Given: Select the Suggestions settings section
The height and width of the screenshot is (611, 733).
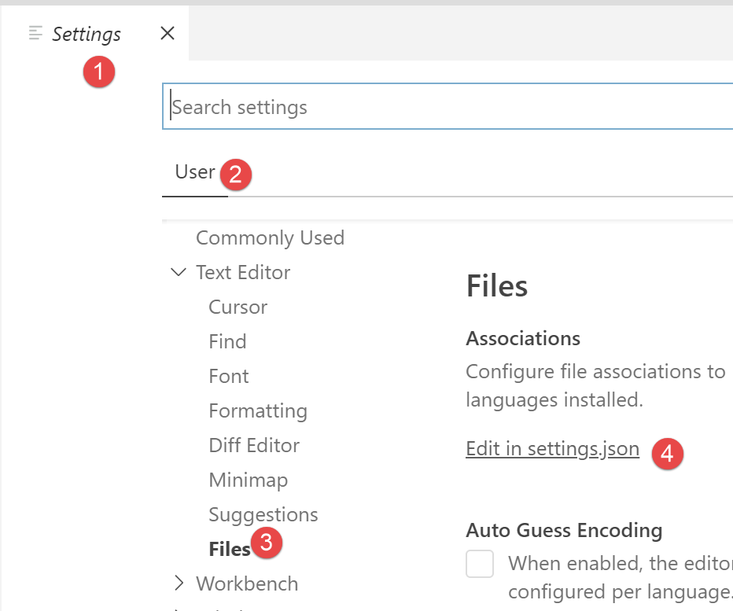Looking at the screenshot, I should coord(263,514).
